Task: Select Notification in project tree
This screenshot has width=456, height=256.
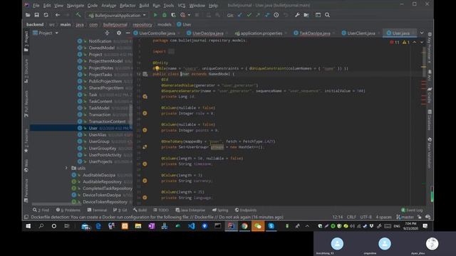Action: pos(100,41)
